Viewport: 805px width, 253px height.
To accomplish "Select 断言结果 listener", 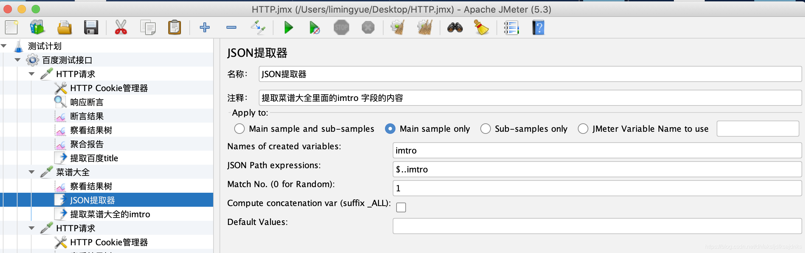I will 87,116.
